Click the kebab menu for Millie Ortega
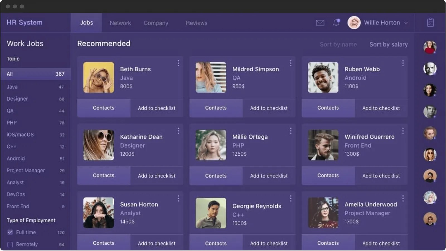The image size is (446, 251). (290, 131)
